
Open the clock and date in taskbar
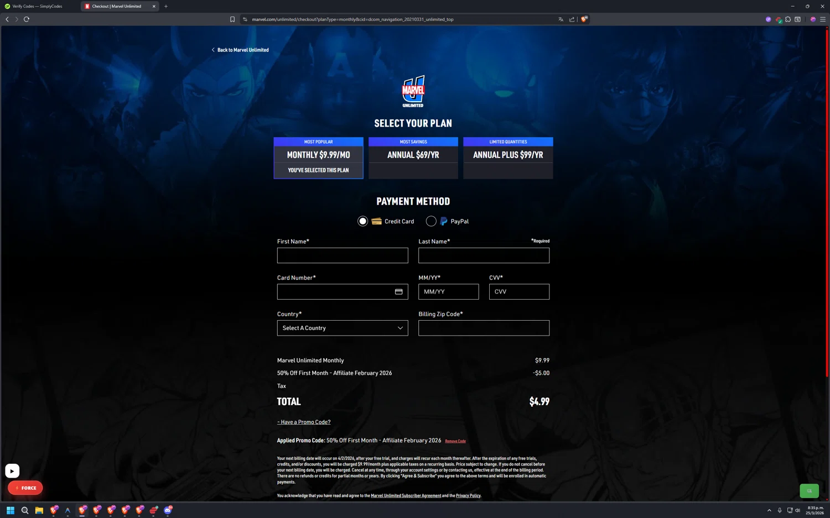click(x=815, y=510)
